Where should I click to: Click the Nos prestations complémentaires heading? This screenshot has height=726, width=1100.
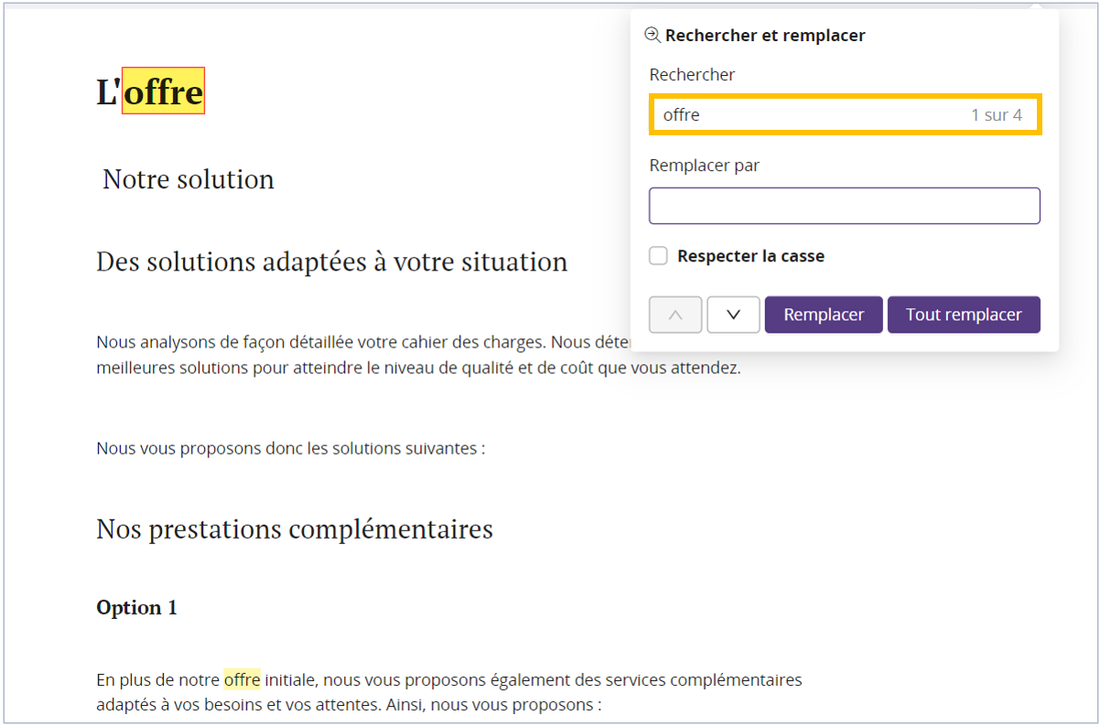point(294,528)
